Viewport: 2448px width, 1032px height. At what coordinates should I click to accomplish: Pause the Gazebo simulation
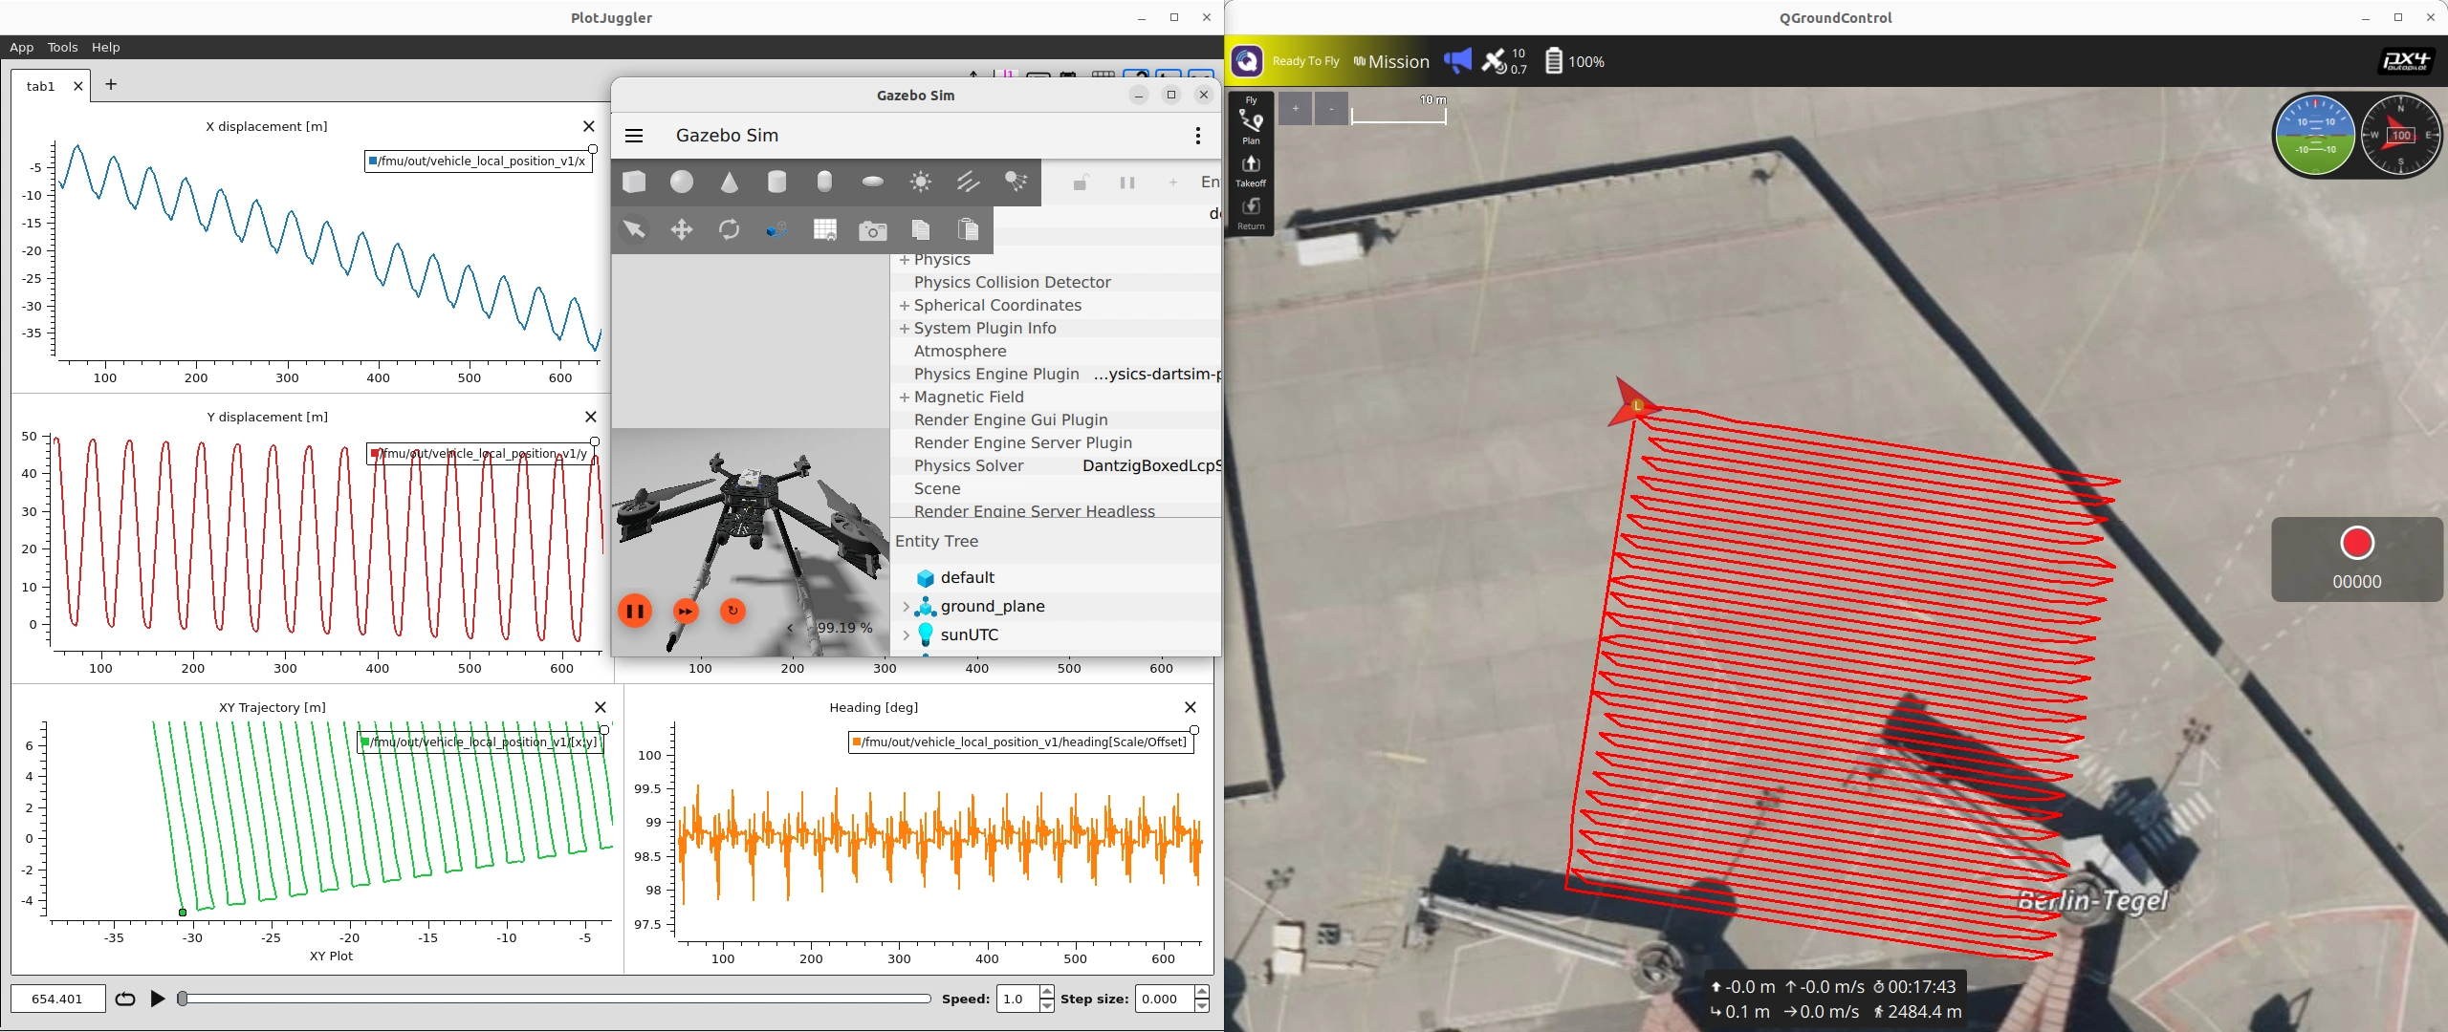[634, 611]
